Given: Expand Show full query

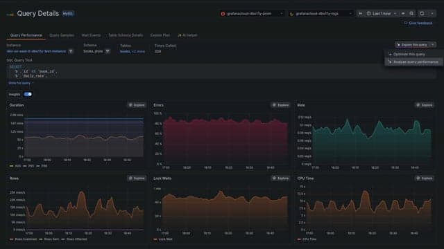Looking at the screenshot, I should coord(20,83).
